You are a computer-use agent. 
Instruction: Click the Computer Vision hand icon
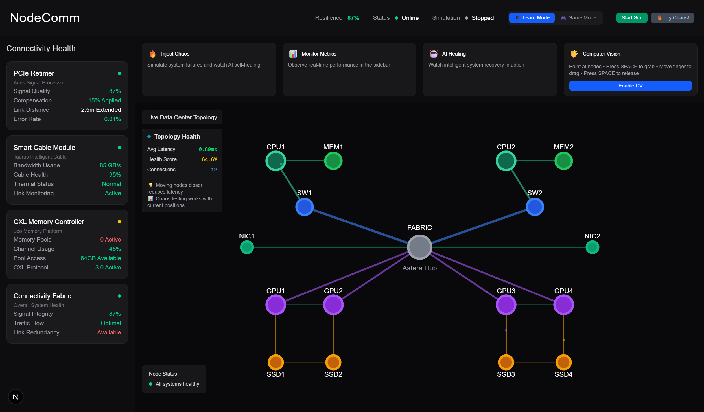coord(574,54)
